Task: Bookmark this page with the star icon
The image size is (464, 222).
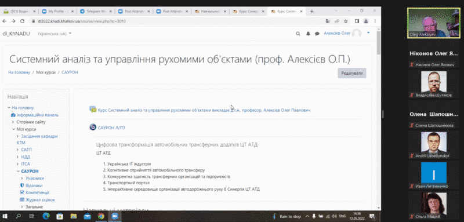Action: coord(346,21)
